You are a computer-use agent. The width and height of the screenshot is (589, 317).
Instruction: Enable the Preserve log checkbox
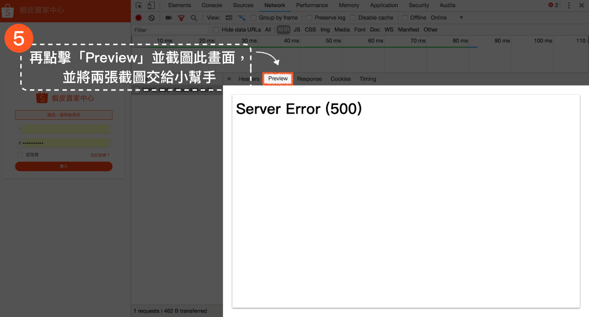[309, 18]
